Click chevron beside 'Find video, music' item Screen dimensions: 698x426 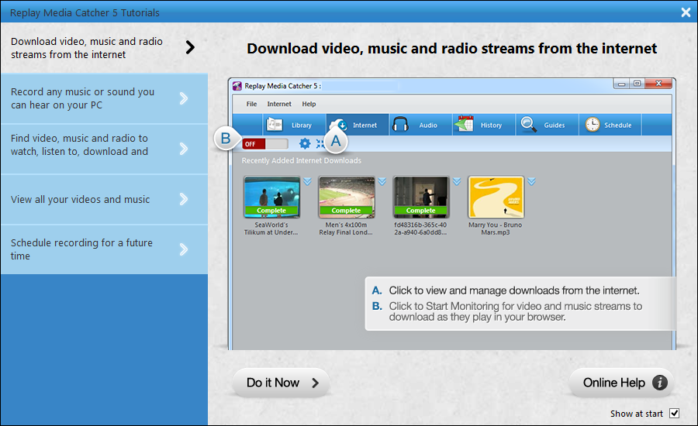tap(183, 149)
